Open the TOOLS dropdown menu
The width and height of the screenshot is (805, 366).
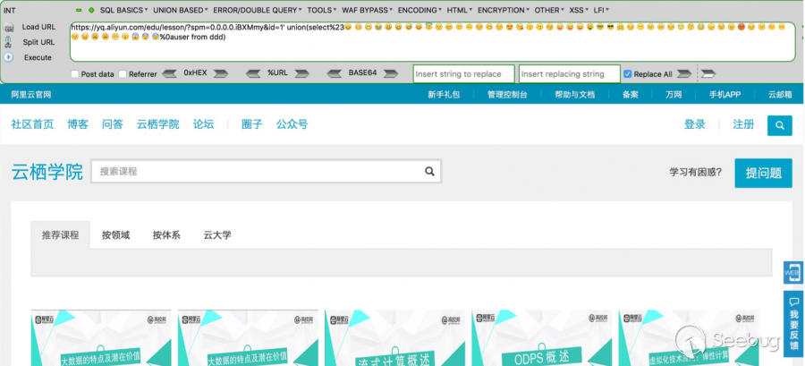pyautogui.click(x=322, y=10)
